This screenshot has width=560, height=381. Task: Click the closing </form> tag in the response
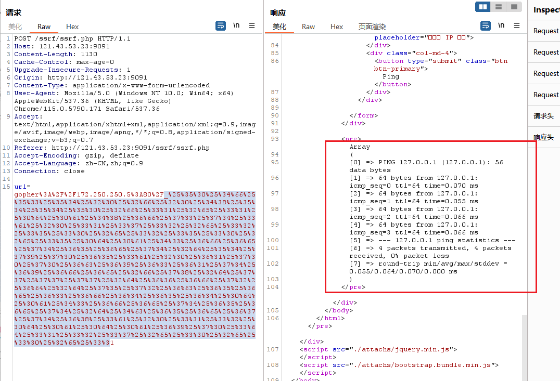364,115
